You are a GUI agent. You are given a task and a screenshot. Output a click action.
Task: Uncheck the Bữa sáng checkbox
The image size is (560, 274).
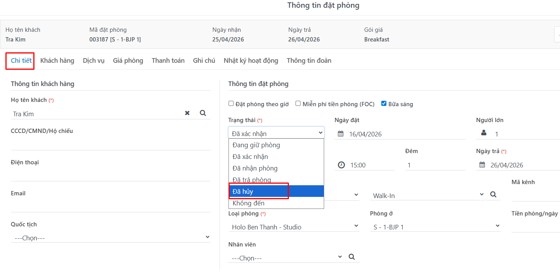pyautogui.click(x=384, y=103)
